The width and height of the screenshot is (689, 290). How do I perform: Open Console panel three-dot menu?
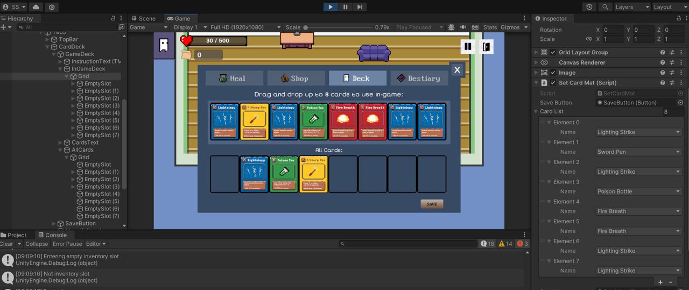point(525,235)
